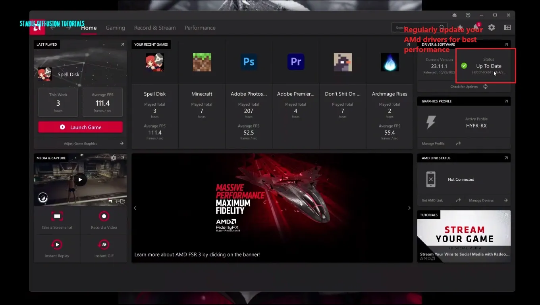The height and width of the screenshot is (305, 540).
Task: Expand the Driver & Software panel
Action: point(506,44)
